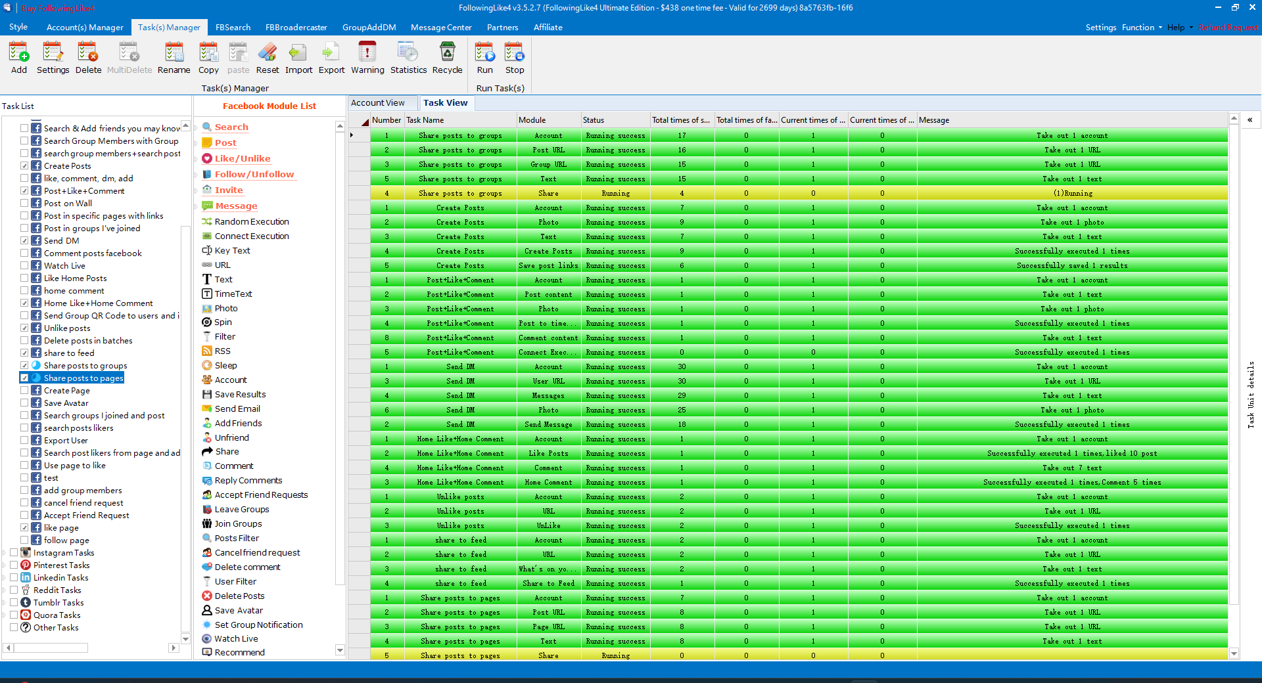Select the Watch Live module
The image size is (1262, 683).
pos(230,639)
